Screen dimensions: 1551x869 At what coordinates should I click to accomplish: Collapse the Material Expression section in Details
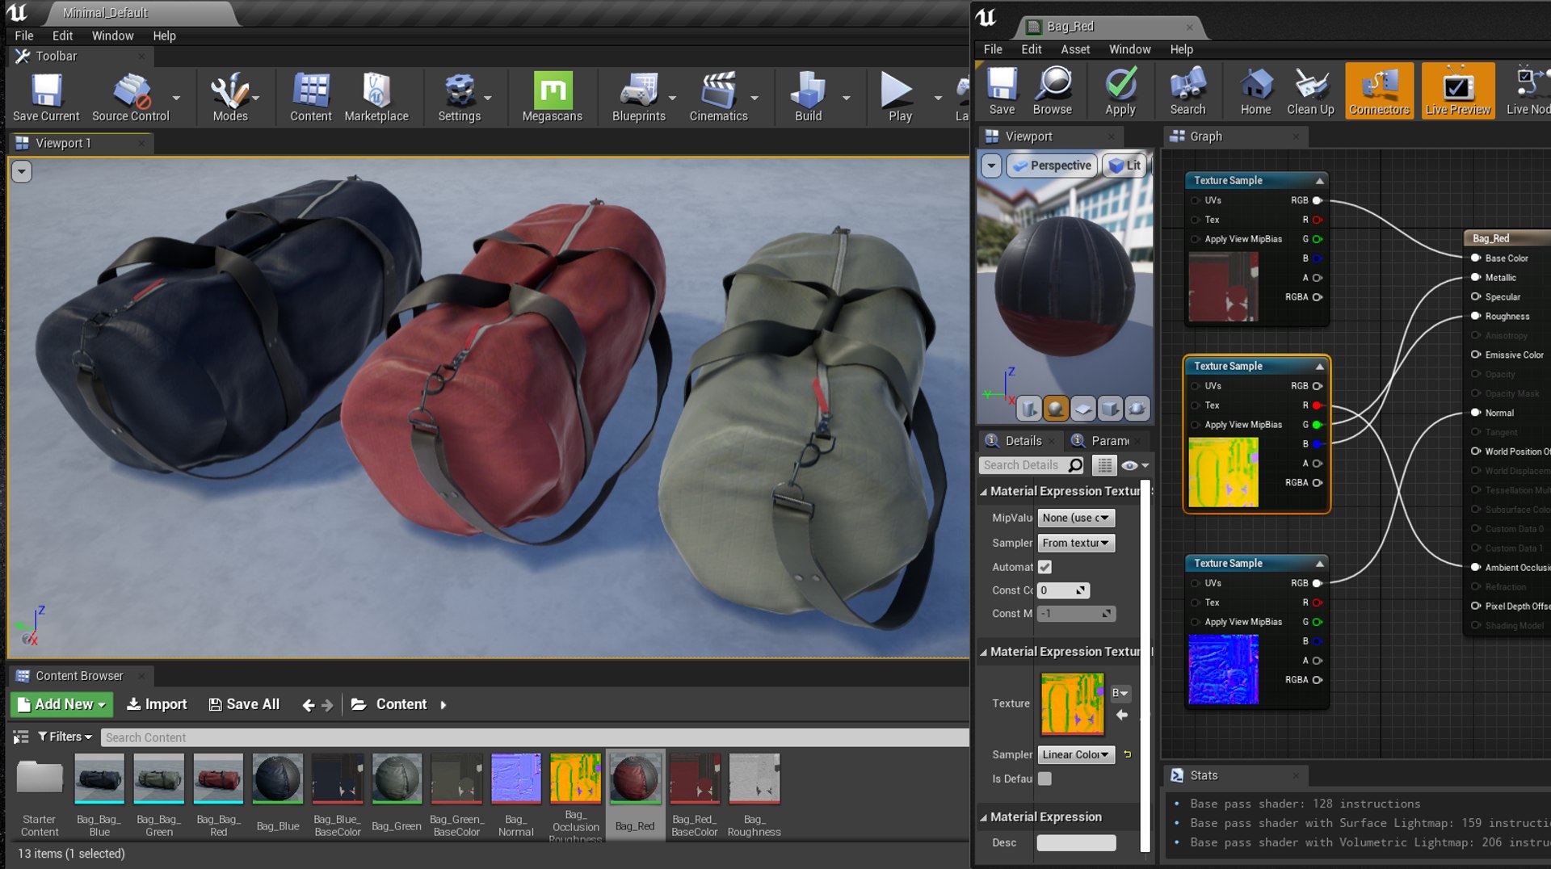[983, 817]
